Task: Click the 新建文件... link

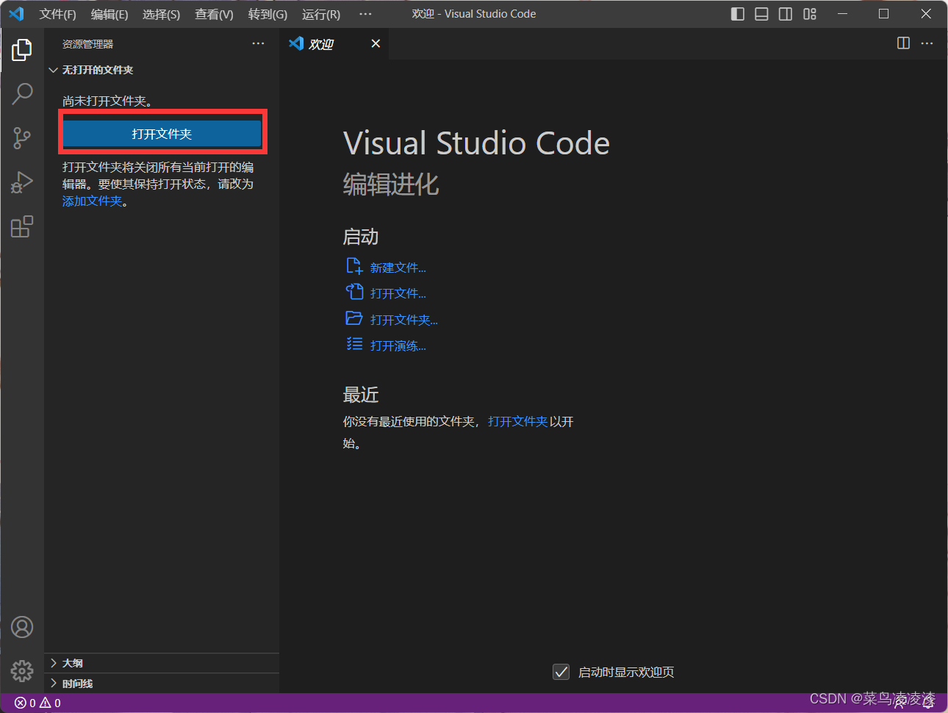Action: tap(398, 268)
